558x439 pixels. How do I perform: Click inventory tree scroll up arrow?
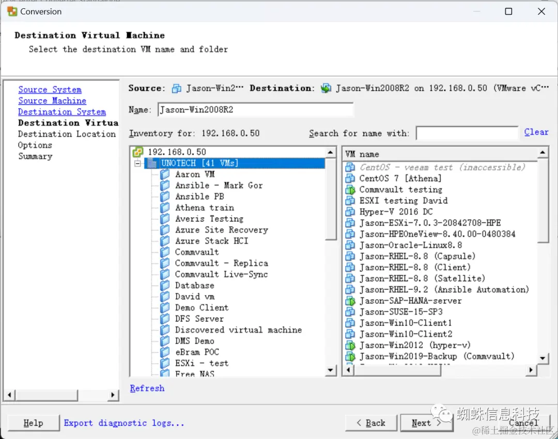click(331, 152)
